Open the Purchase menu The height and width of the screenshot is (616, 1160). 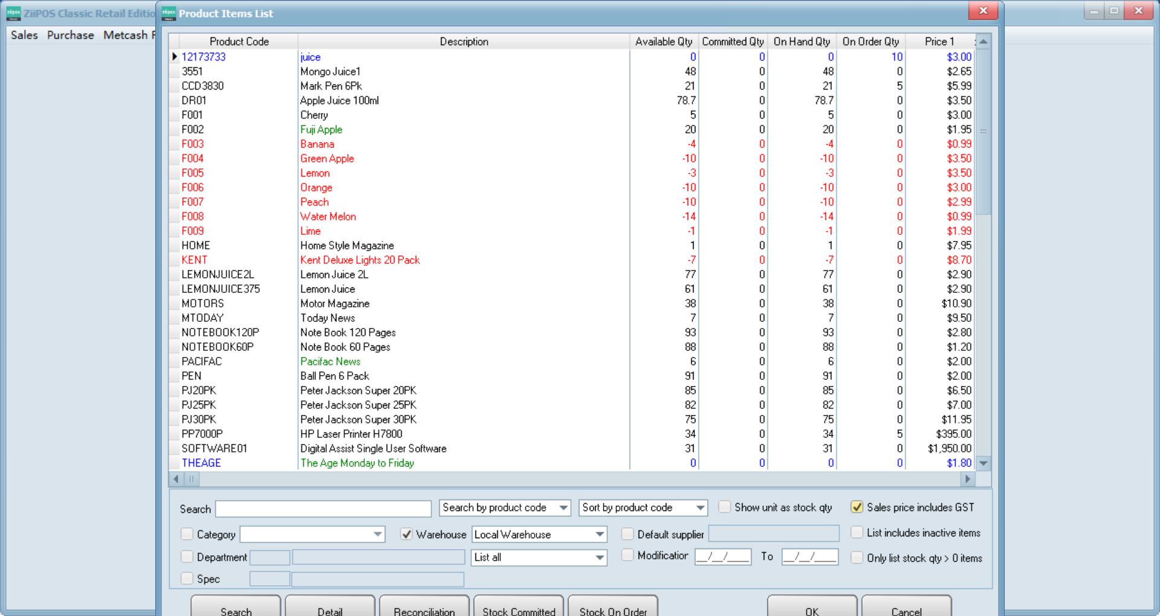[71, 35]
